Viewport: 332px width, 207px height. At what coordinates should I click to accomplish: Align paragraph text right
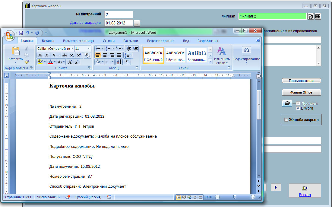112,55
